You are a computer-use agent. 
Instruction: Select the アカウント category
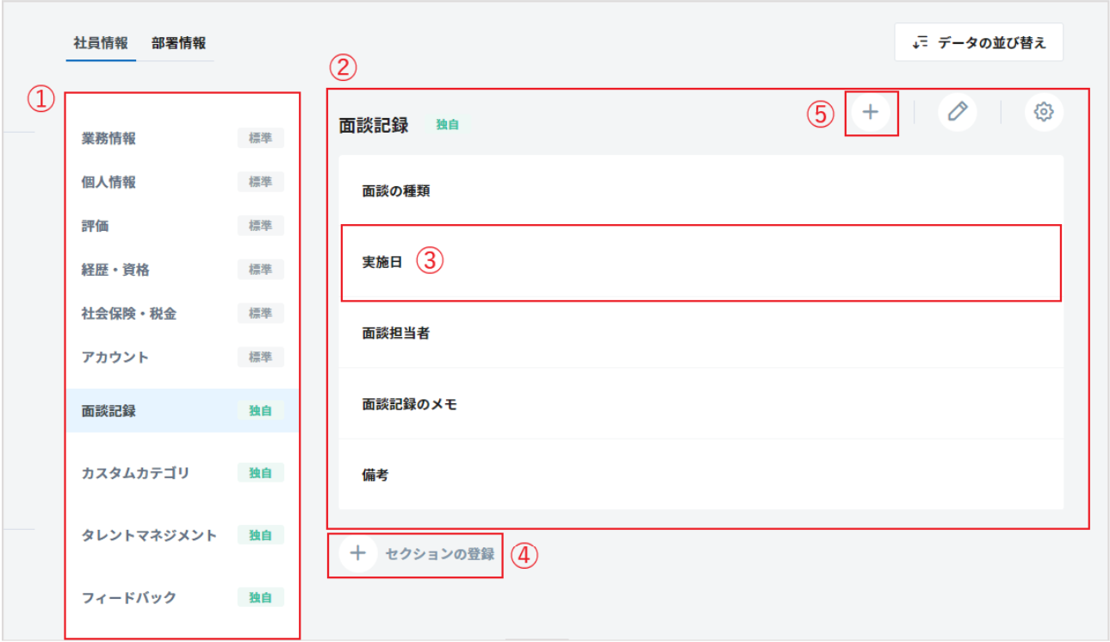pyautogui.click(x=115, y=358)
